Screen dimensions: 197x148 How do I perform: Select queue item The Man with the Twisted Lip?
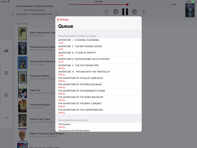98,73
